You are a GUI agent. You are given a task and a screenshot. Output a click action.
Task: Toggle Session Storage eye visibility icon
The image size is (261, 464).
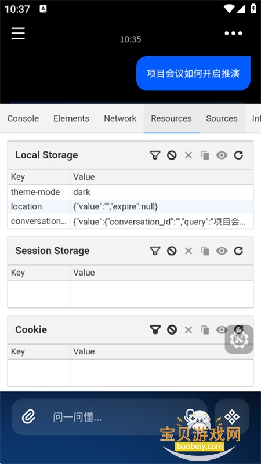click(x=222, y=251)
